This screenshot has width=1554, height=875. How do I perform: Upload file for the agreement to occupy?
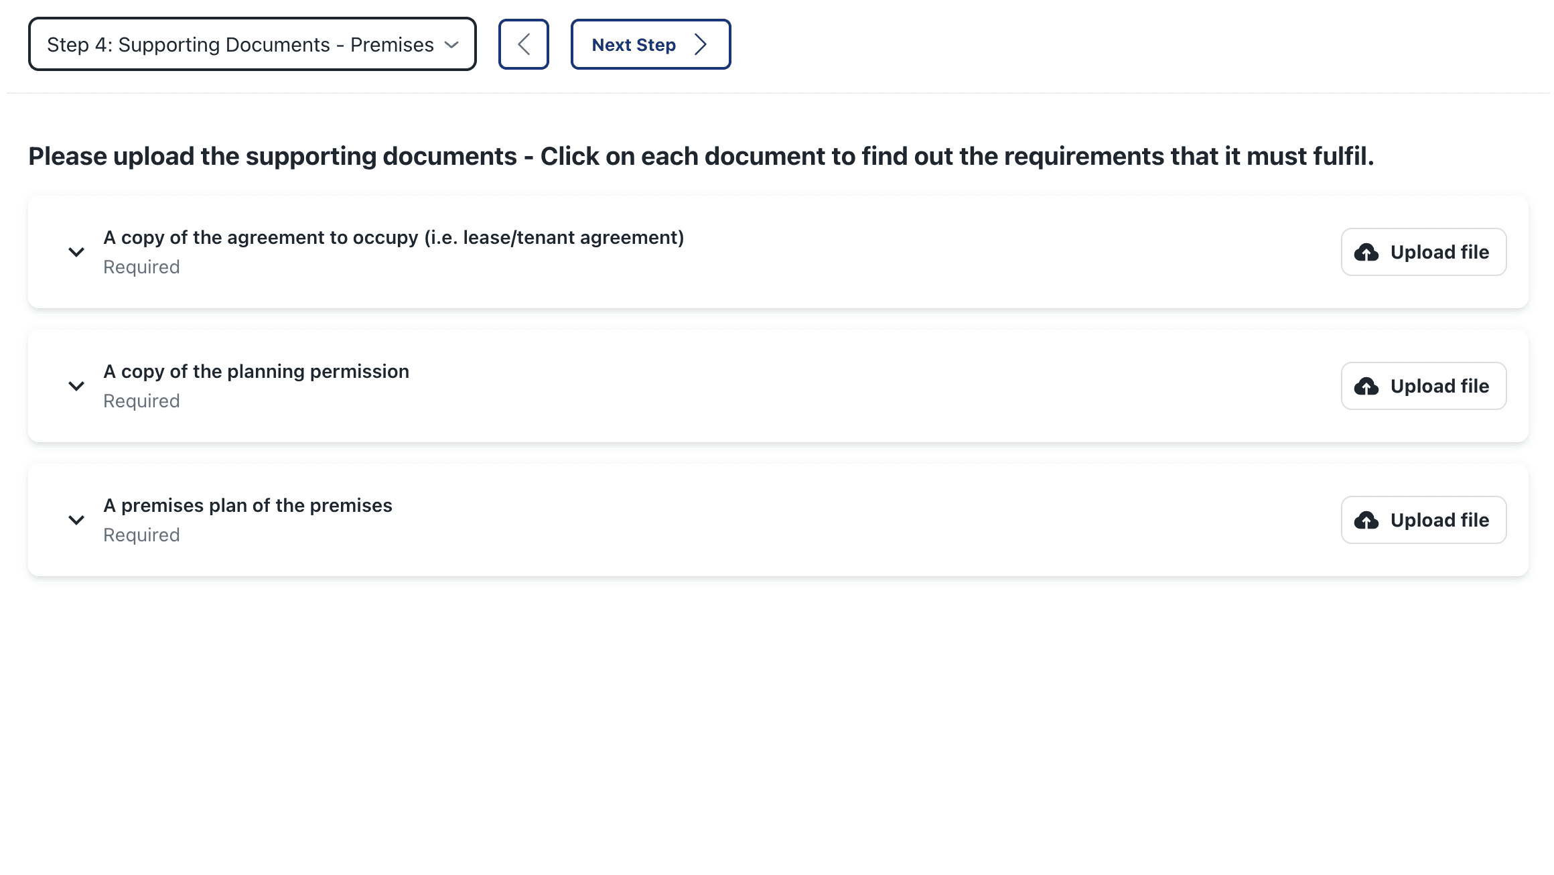pos(1423,252)
